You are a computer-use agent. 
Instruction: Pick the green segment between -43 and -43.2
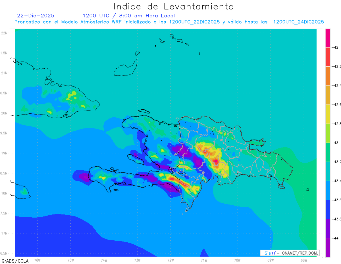click(328, 152)
